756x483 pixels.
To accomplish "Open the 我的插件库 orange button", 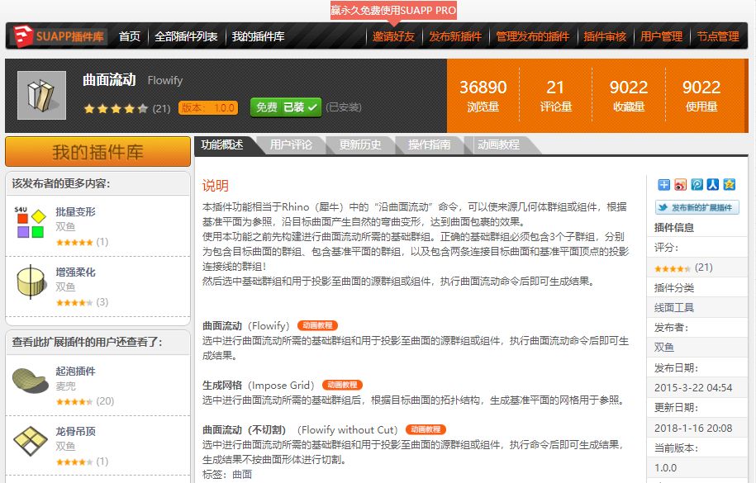I will tap(97, 152).
